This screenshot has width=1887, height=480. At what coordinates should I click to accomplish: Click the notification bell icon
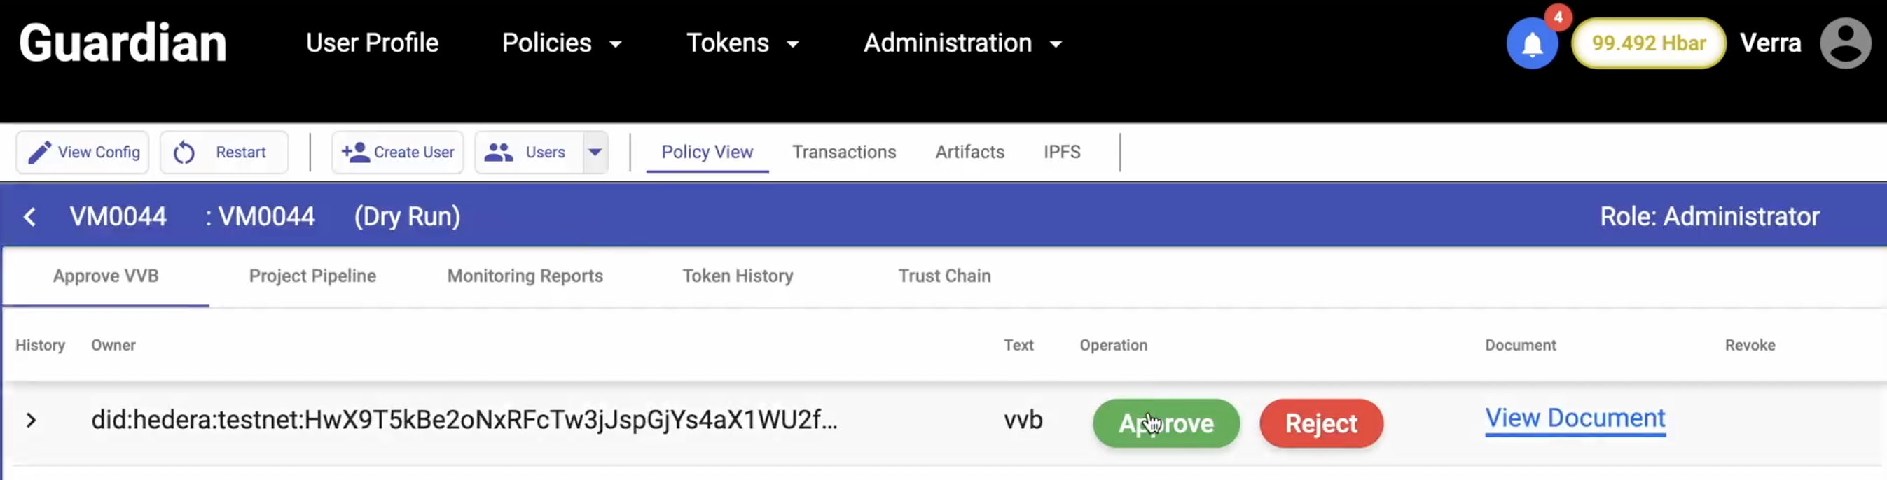(1532, 44)
